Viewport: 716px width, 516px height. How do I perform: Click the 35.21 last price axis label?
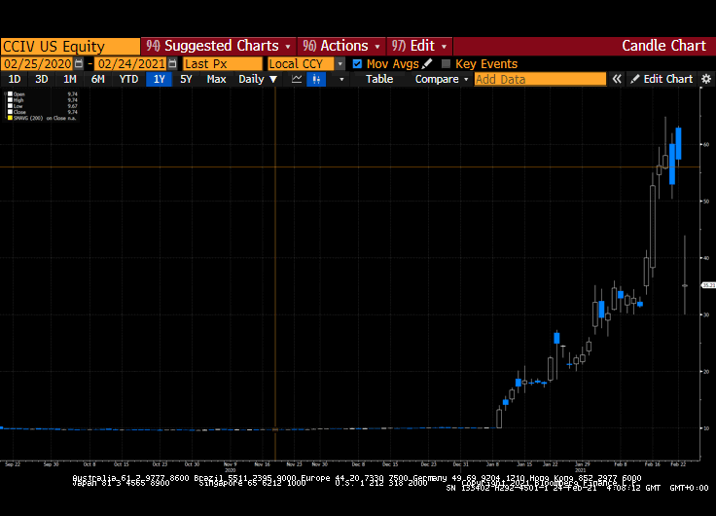[708, 285]
